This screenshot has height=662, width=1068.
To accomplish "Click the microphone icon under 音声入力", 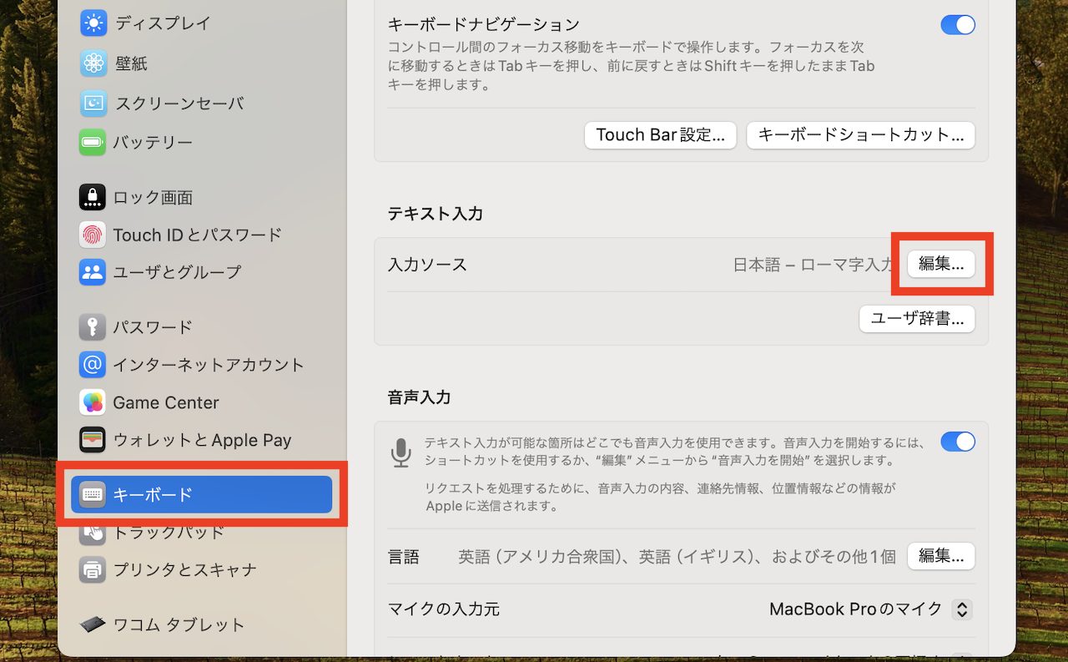I will [401, 452].
